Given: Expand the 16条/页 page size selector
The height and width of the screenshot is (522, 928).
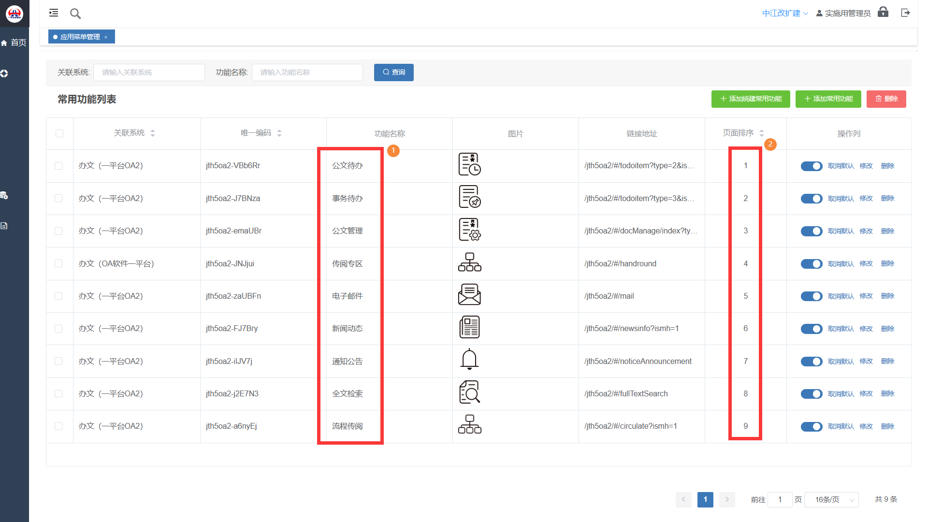Looking at the screenshot, I should [832, 499].
